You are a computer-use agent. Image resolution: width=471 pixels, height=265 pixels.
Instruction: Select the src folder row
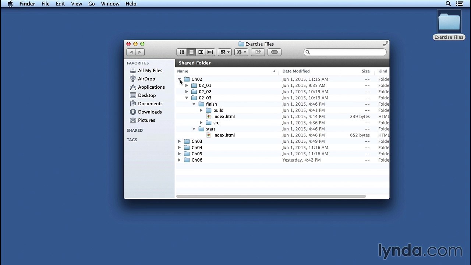click(282, 123)
